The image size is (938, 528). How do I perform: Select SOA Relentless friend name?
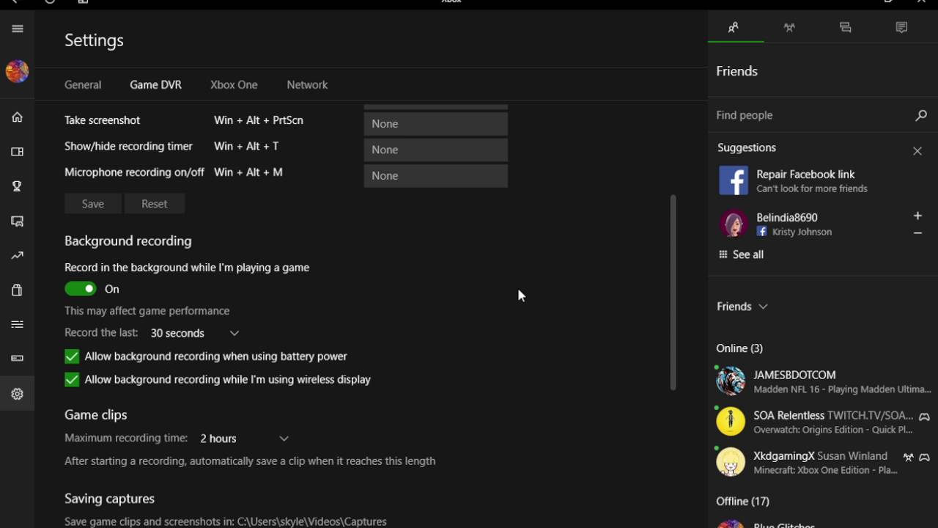click(x=789, y=415)
